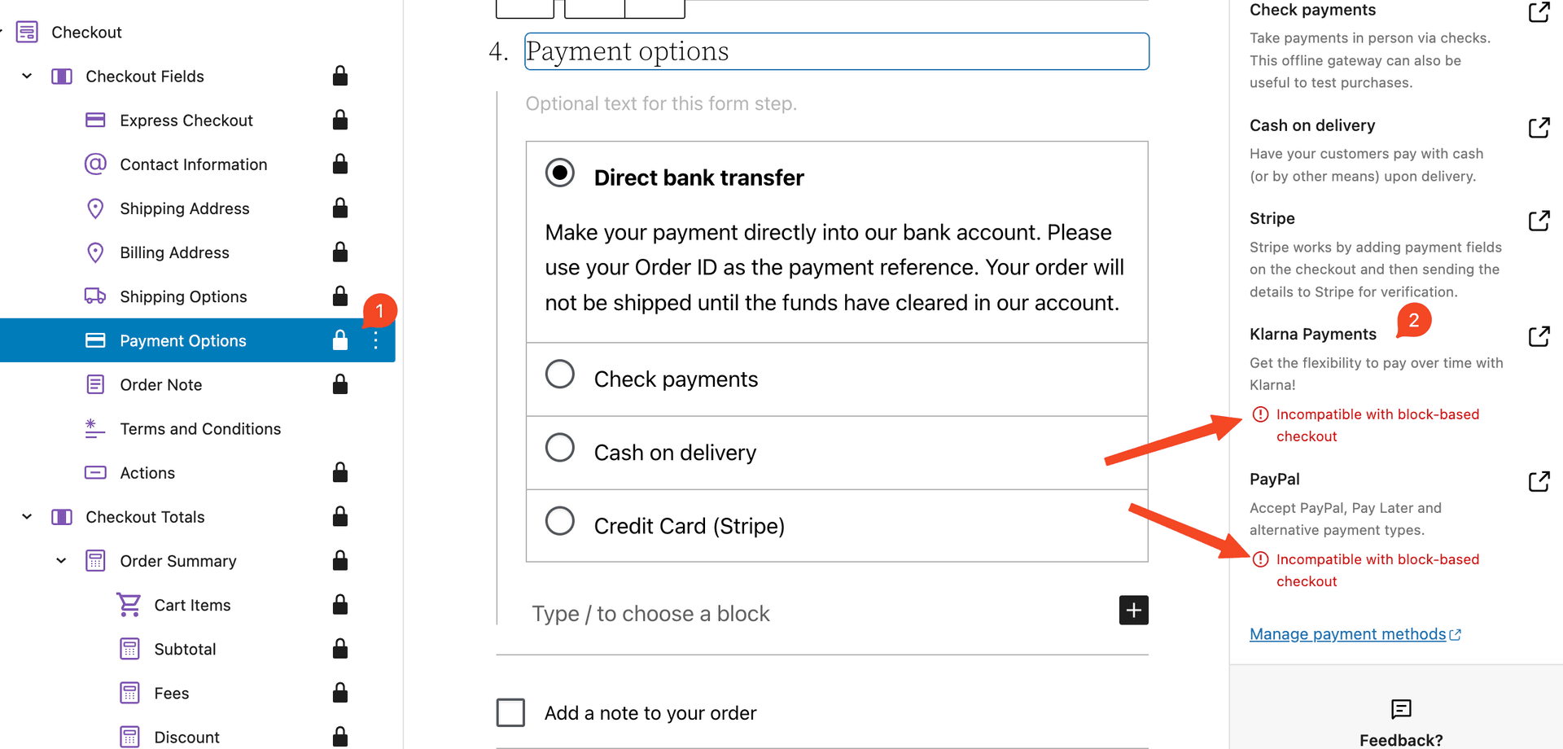Collapse the Checkout Totals chevron

click(26, 516)
